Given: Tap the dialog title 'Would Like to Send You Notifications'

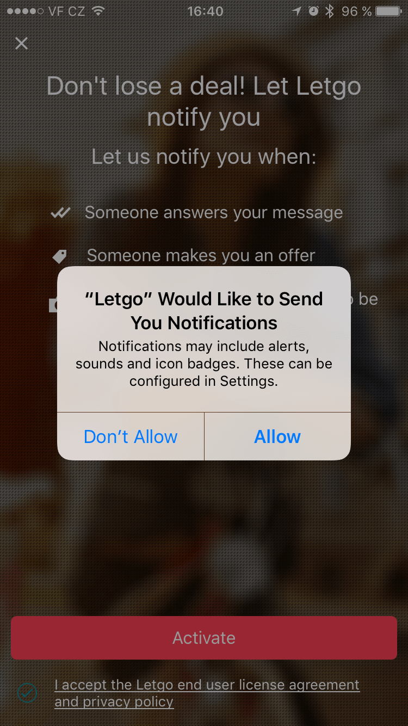Looking at the screenshot, I should point(204,311).
